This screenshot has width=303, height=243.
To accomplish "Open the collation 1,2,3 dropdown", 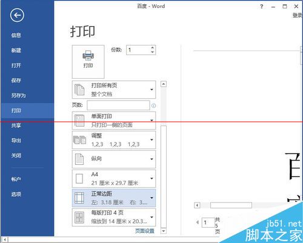I will [114, 140].
